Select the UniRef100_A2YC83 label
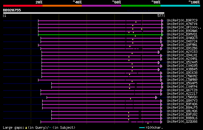Viewport: 203px width, 130px height. coord(182,52)
